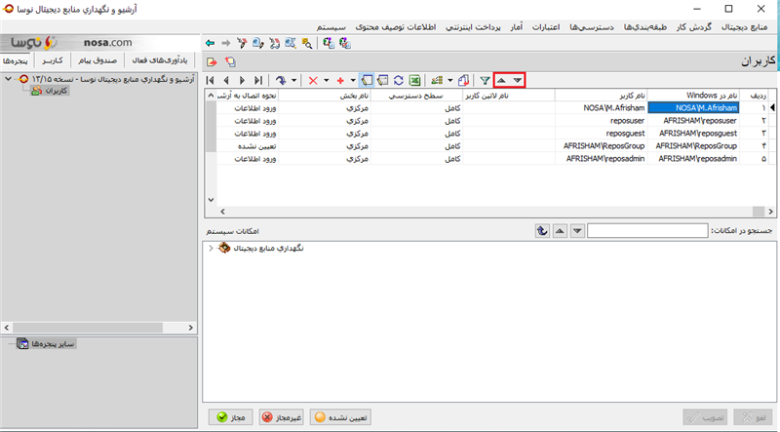Export the users list to Excel
780x432 pixels.
[x=413, y=80]
